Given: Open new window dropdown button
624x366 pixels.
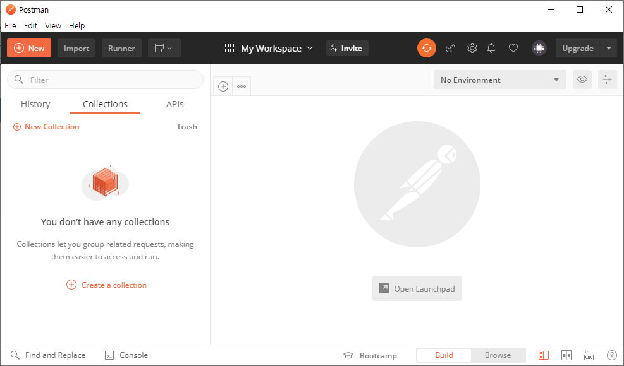Looking at the screenshot, I should 164,48.
